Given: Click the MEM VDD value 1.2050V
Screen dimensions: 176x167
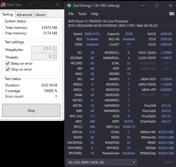Looking at the screenshot, I should [x=166, y=79].
